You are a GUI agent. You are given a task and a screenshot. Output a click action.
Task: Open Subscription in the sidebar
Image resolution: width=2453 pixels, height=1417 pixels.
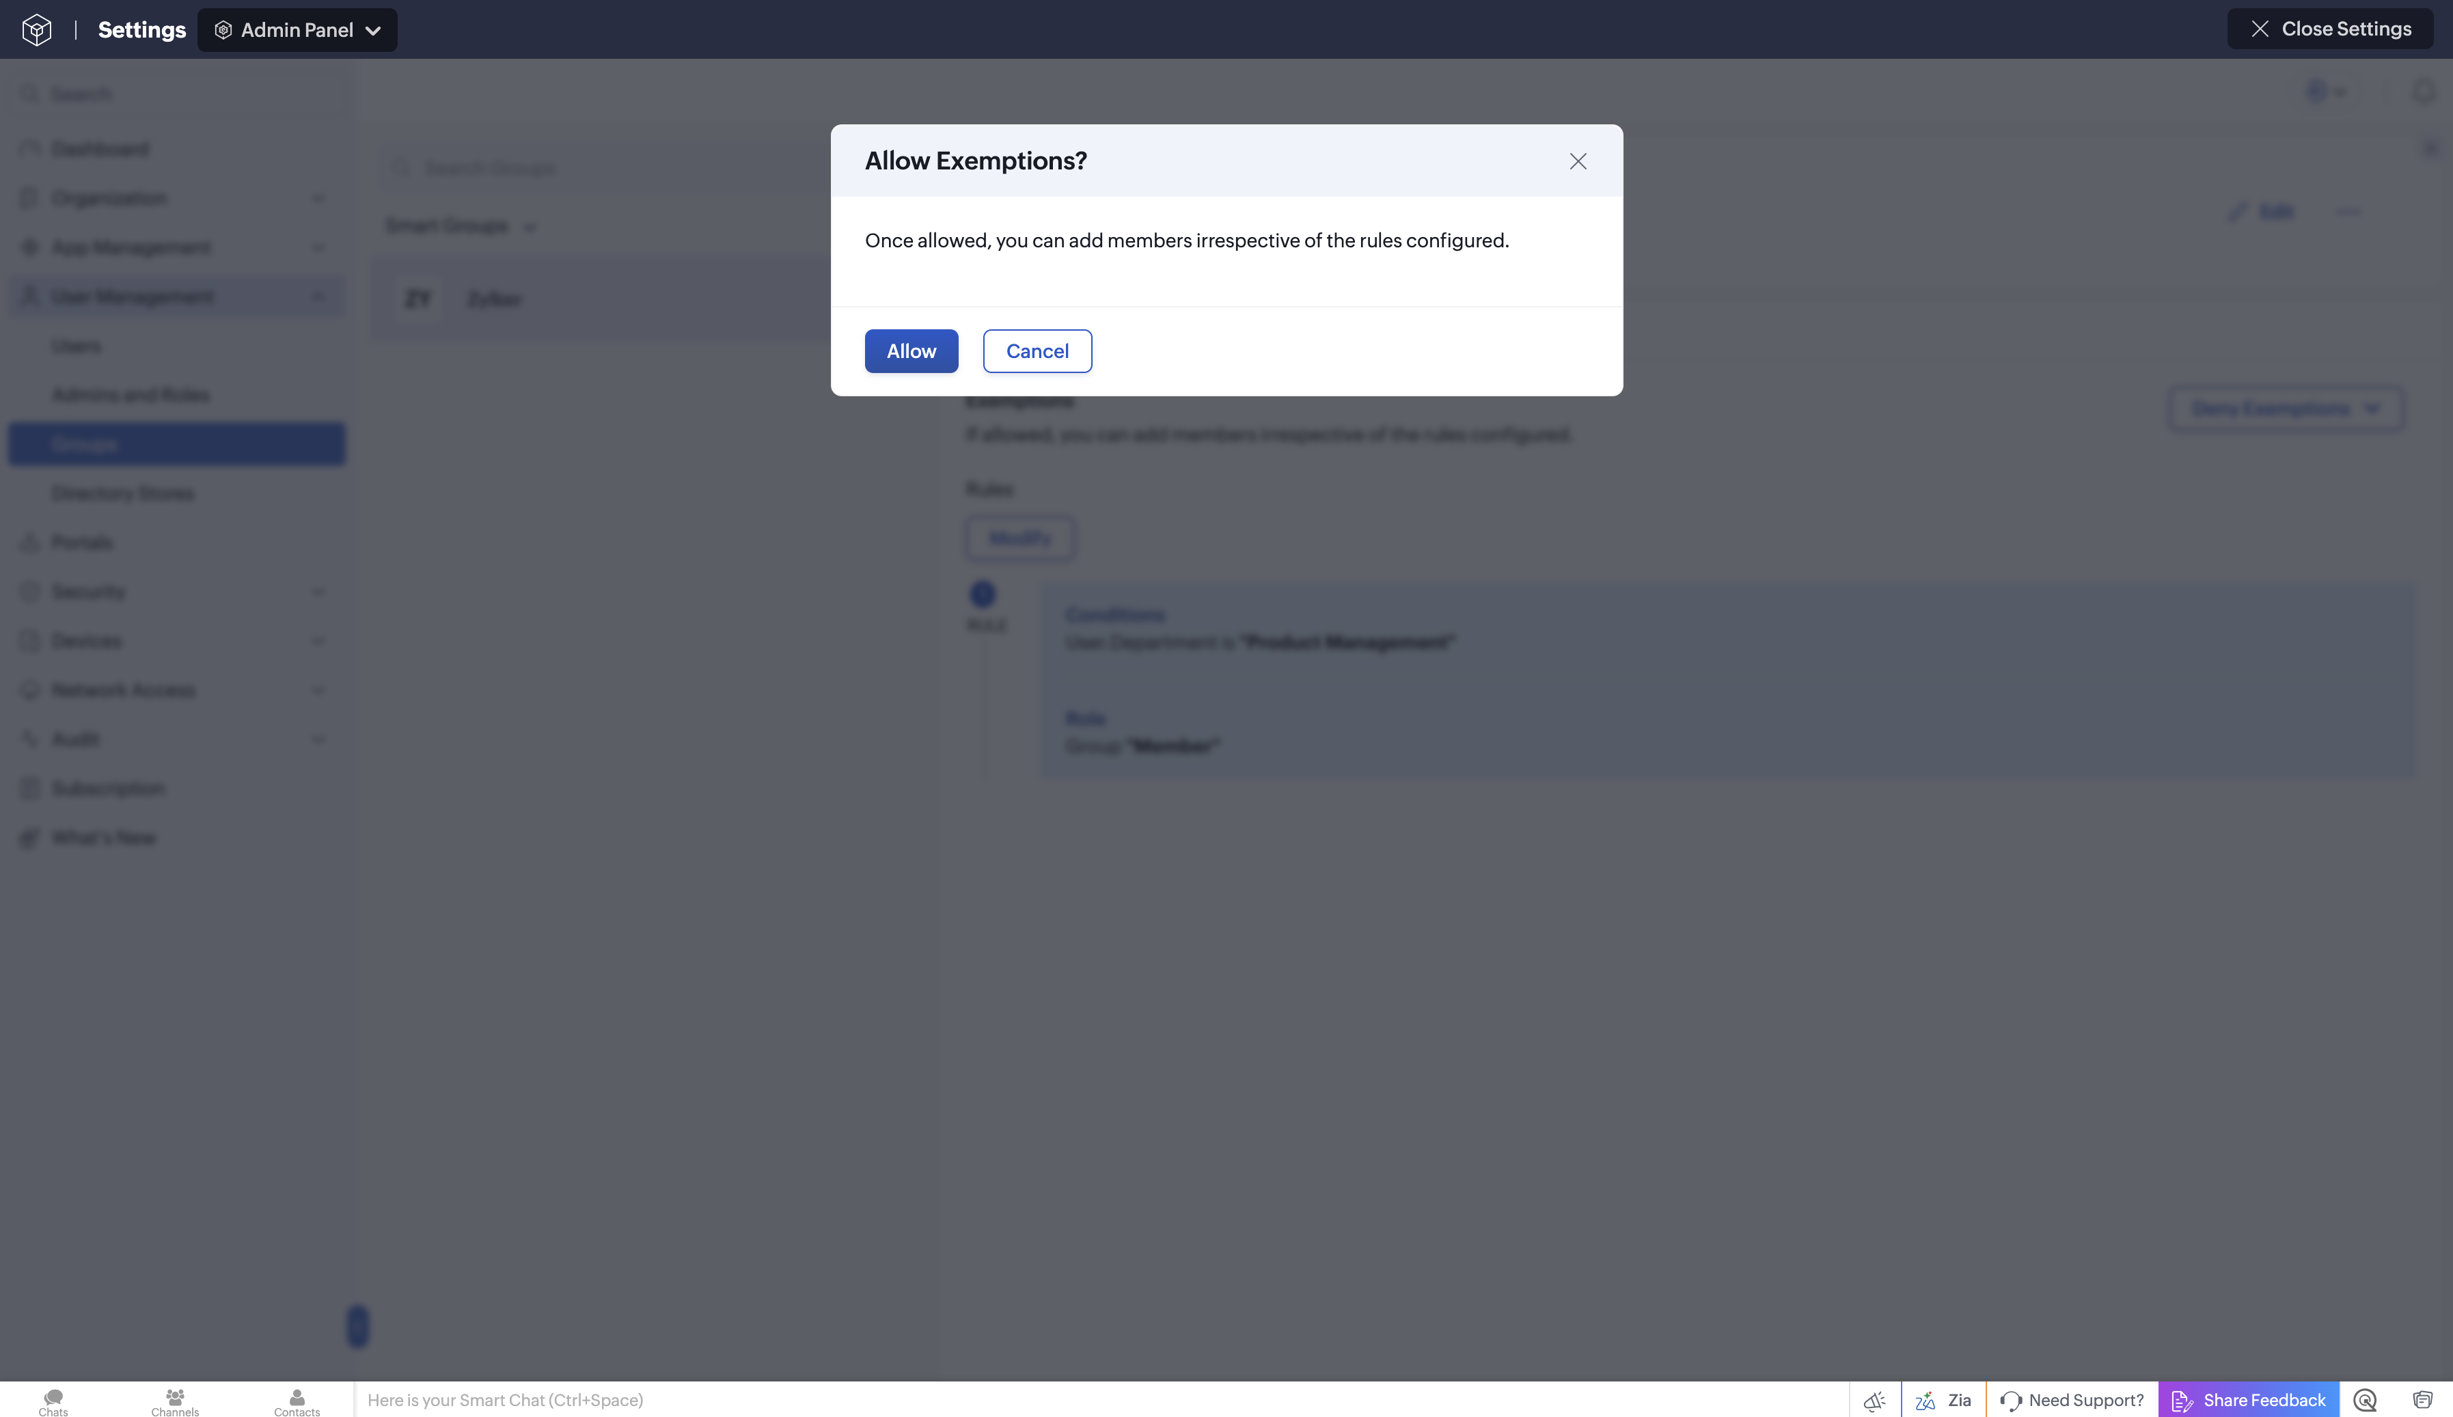[x=177, y=788]
